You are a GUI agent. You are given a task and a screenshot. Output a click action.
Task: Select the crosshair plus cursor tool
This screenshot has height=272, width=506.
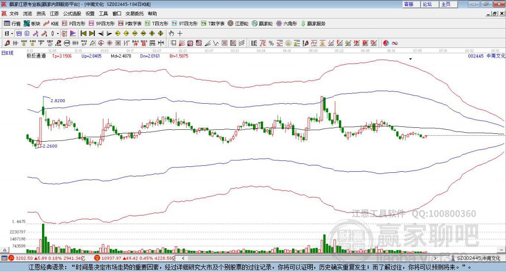[x=180, y=34]
